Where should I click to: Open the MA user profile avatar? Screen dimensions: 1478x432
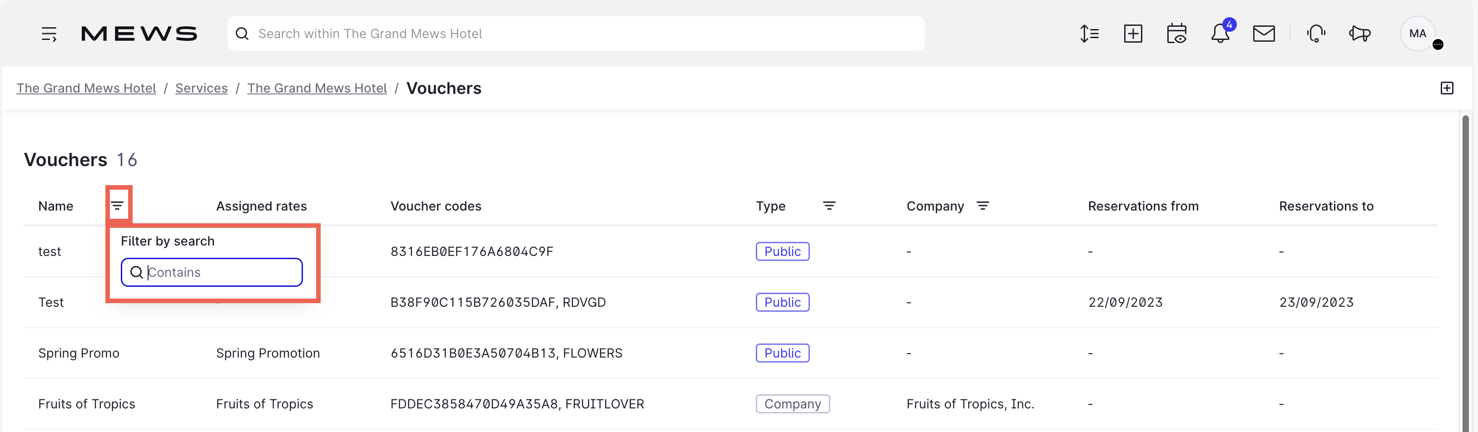pyautogui.click(x=1417, y=34)
